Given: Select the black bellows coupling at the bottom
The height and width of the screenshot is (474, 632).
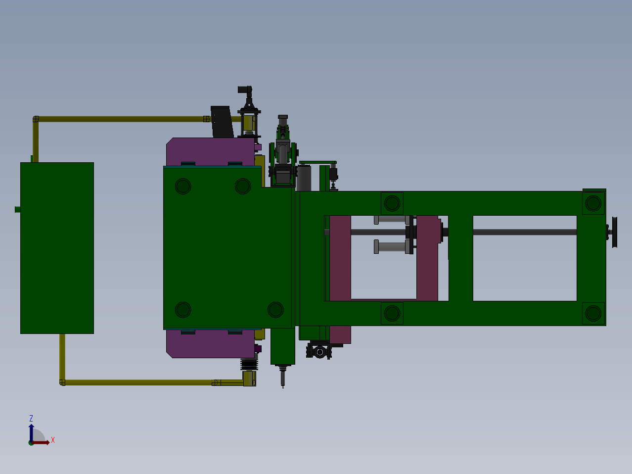Looking at the screenshot, I should 249,365.
